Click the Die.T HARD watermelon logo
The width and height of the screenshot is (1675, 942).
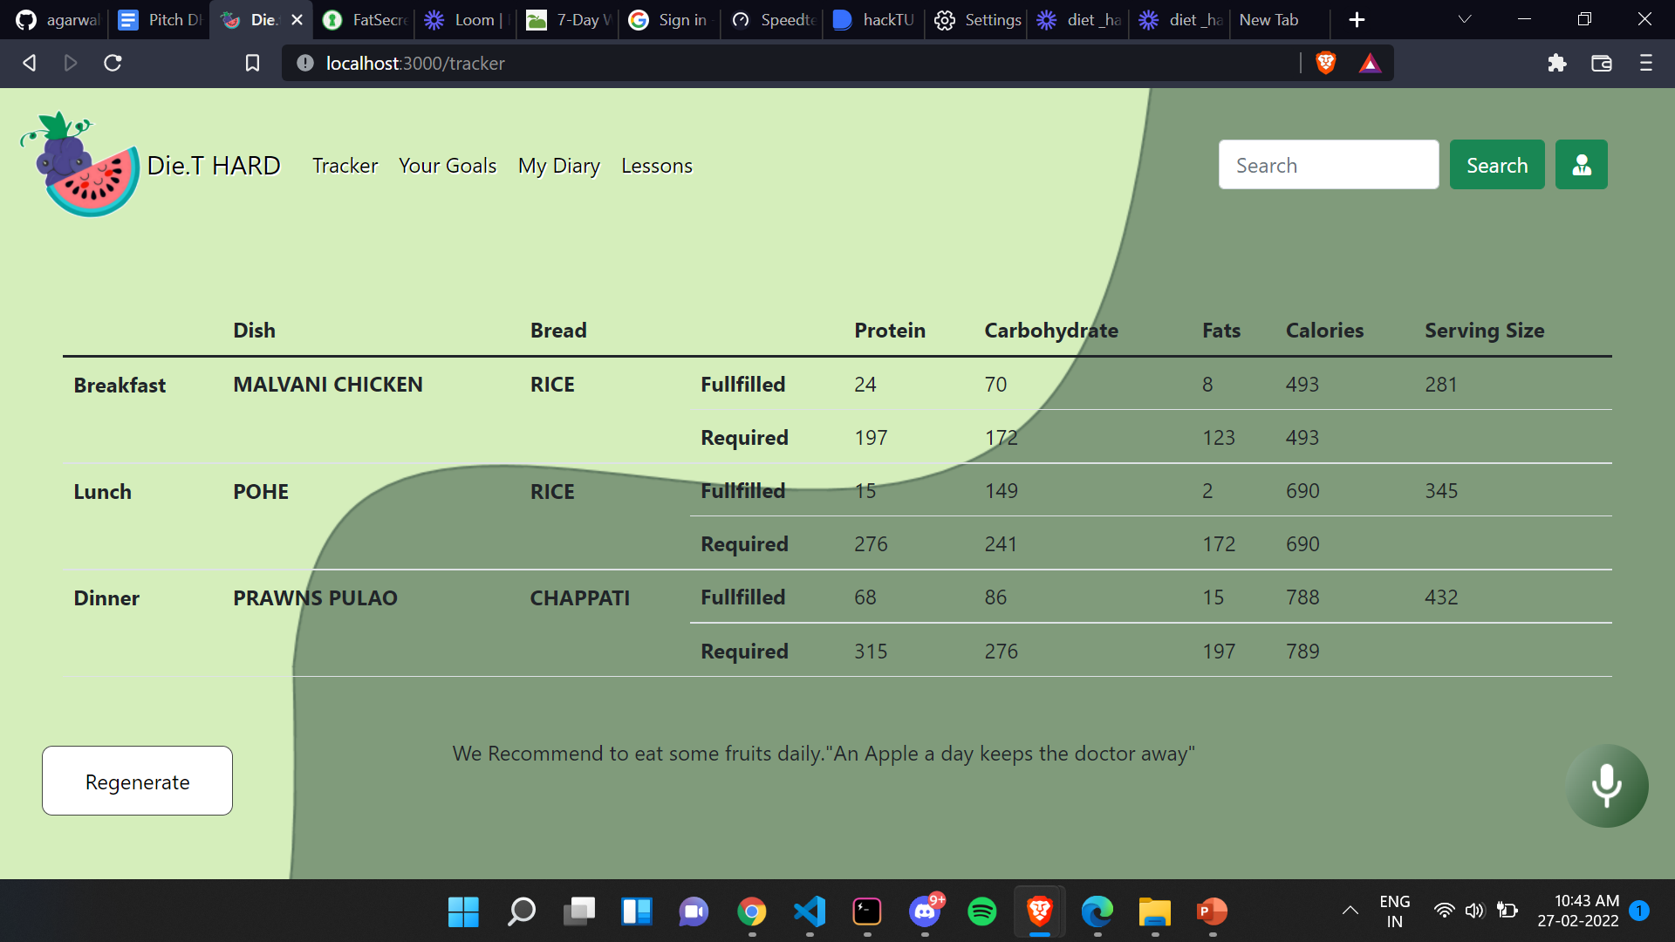click(80, 165)
